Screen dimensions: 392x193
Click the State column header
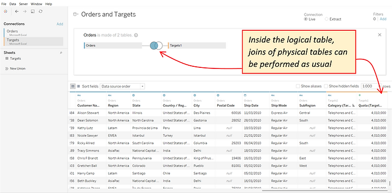coord(137,106)
